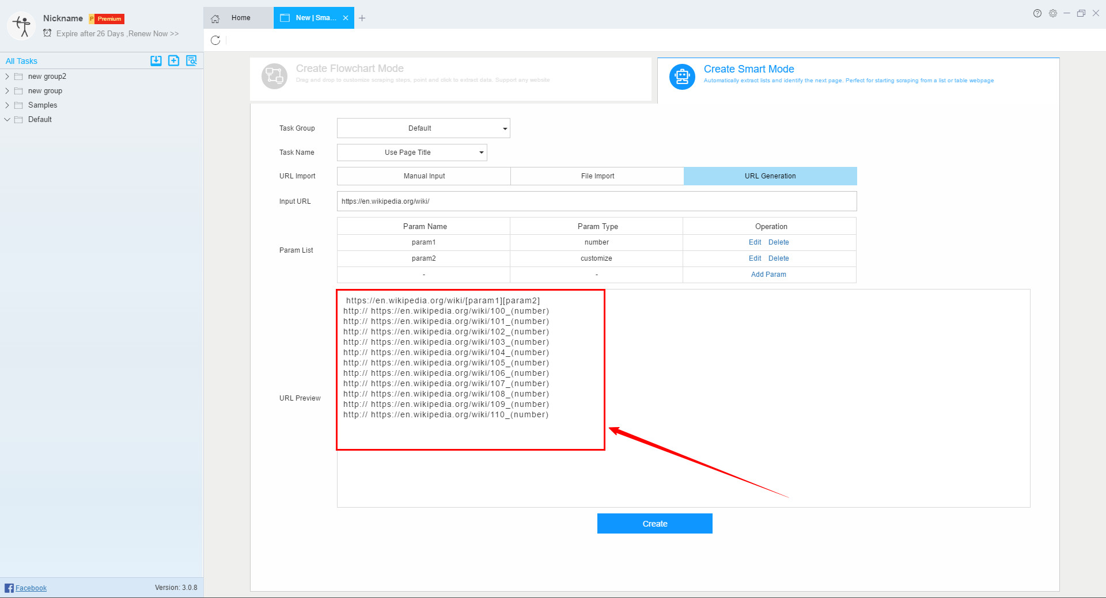The height and width of the screenshot is (598, 1106).
Task: Click the Version: 3.0.8 text
Action: [176, 588]
